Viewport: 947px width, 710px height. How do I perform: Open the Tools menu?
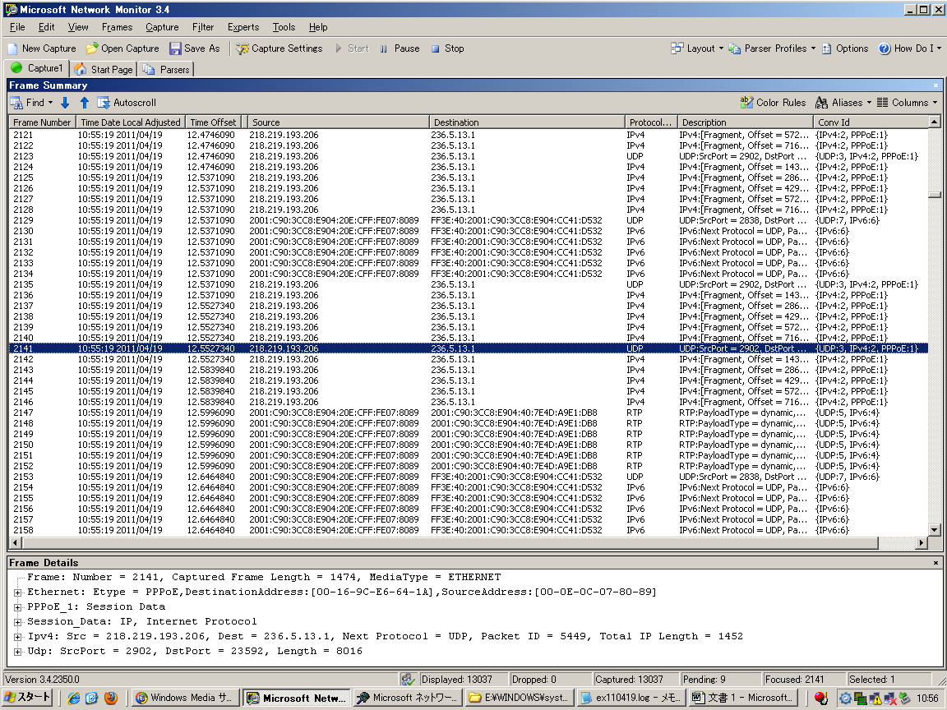(x=284, y=27)
